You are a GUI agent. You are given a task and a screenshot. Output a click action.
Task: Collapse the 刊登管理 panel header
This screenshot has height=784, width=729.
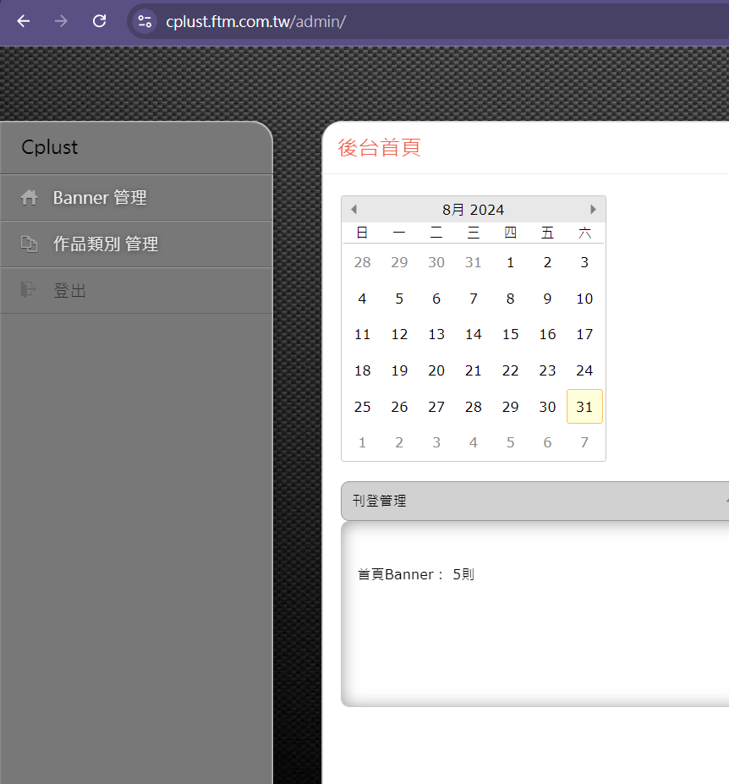(x=534, y=501)
